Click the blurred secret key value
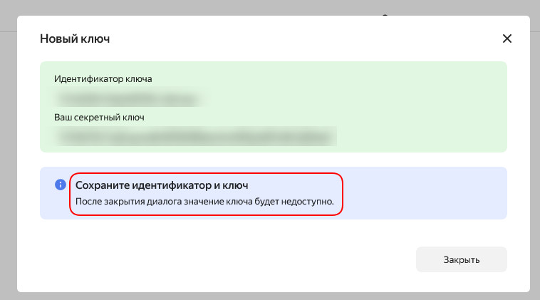Image resolution: width=540 pixels, height=300 pixels. (x=195, y=135)
